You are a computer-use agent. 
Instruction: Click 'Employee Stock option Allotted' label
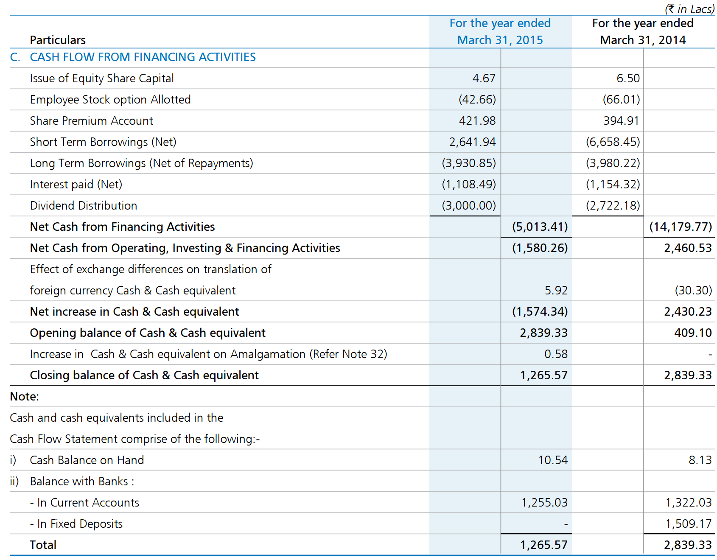point(110,100)
